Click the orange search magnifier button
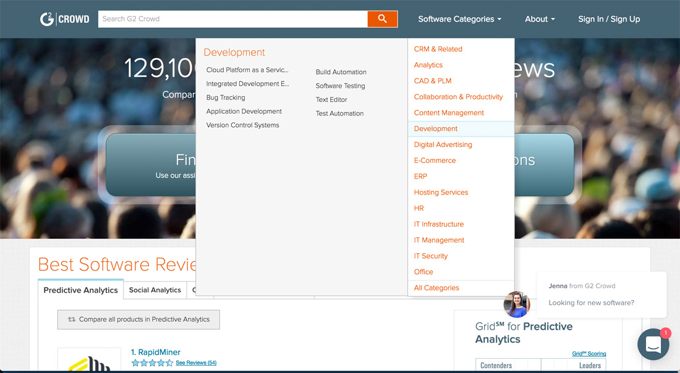This screenshot has height=373, width=680. (x=383, y=19)
